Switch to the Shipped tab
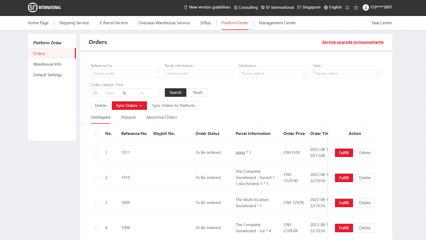This screenshot has width=426, height=240. pyautogui.click(x=128, y=117)
